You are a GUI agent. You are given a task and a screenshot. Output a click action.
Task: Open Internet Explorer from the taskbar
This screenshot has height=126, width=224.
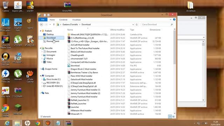tap(7, 123)
